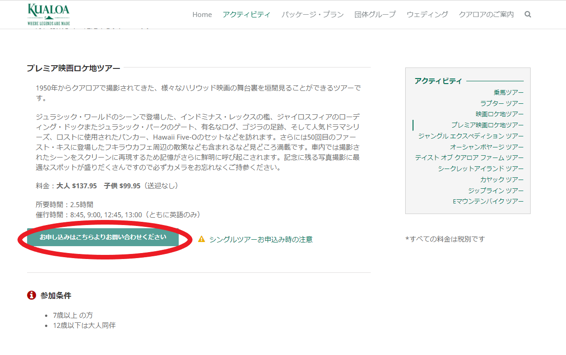Go to Home in navigation

pyautogui.click(x=202, y=15)
